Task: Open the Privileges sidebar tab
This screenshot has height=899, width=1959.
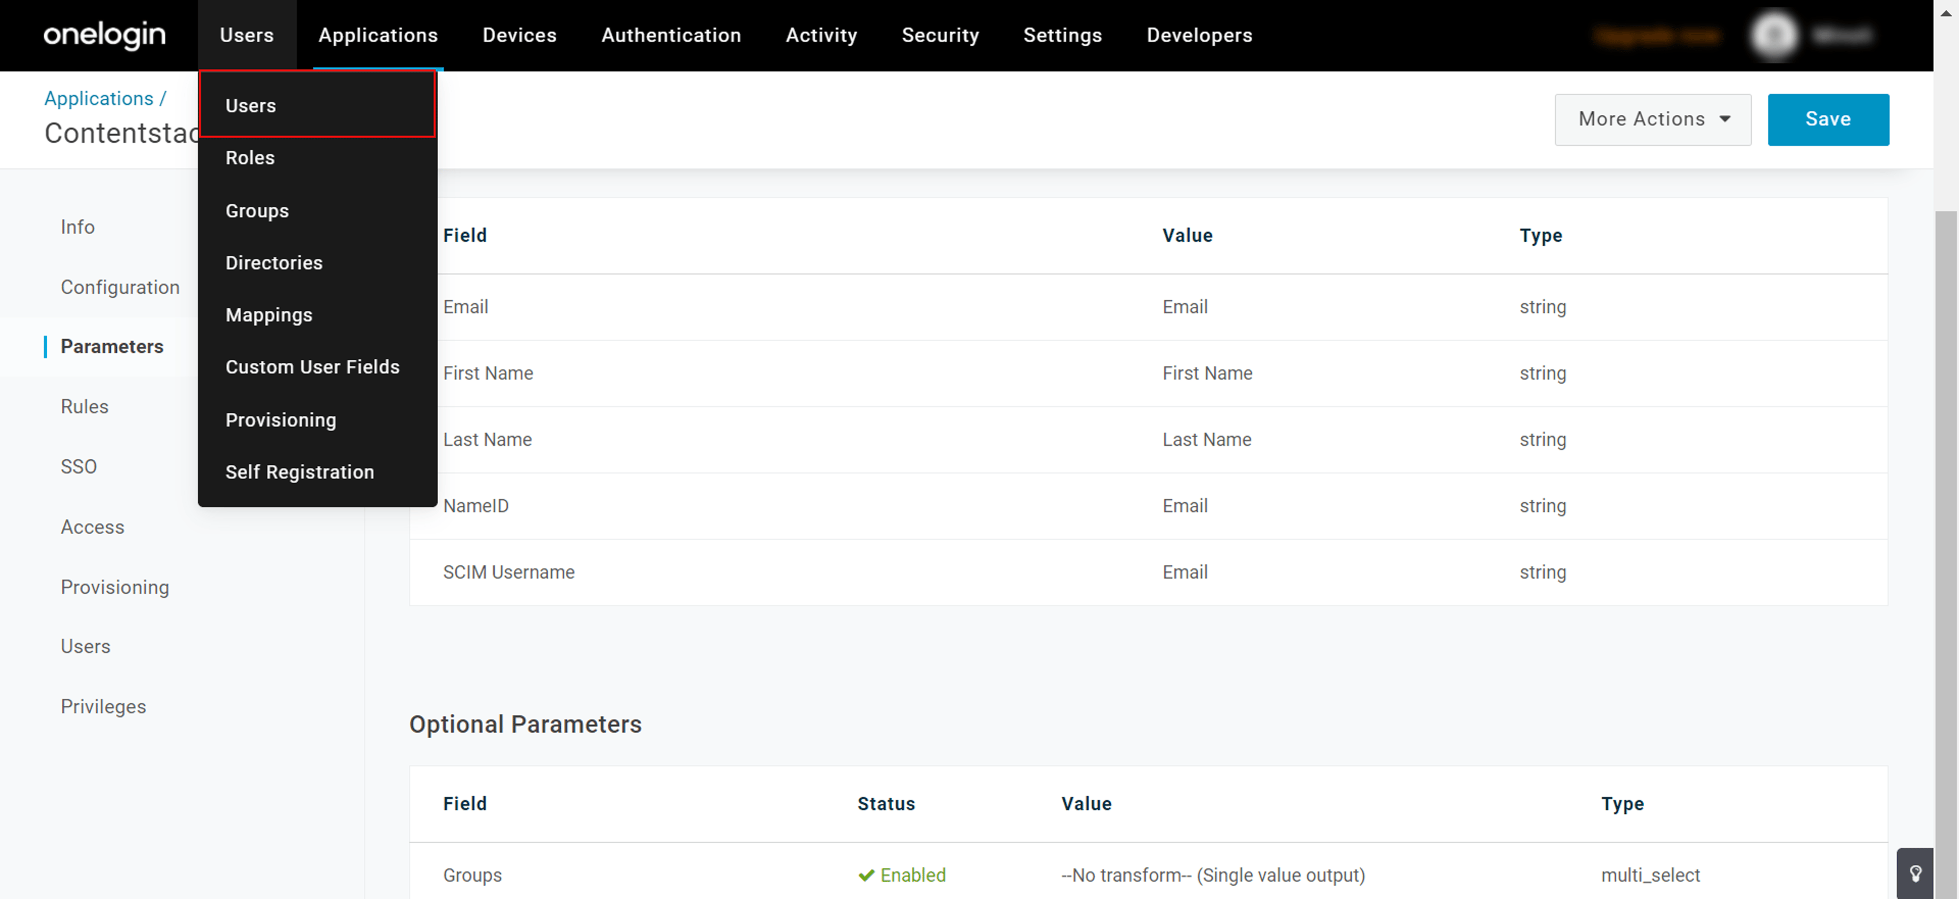Action: (x=104, y=706)
